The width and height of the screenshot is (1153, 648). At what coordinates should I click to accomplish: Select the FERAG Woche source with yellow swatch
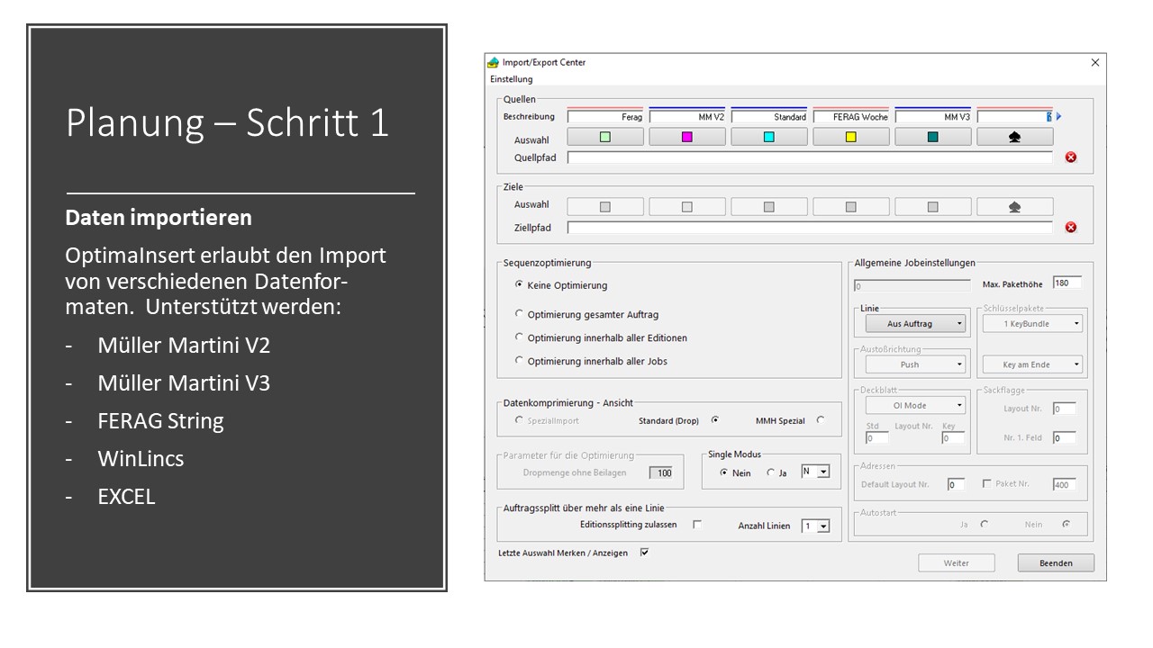(851, 137)
